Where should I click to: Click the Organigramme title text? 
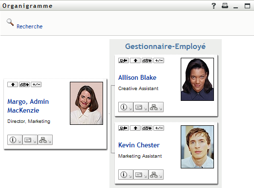point(27,6)
